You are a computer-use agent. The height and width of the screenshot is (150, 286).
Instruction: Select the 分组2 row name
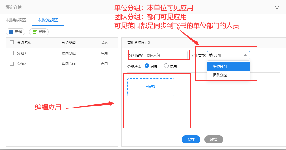21,64
